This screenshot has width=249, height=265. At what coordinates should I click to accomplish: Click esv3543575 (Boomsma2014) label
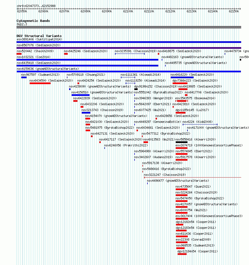pos(195,98)
